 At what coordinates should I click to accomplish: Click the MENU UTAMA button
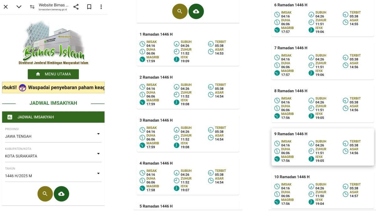point(53,74)
